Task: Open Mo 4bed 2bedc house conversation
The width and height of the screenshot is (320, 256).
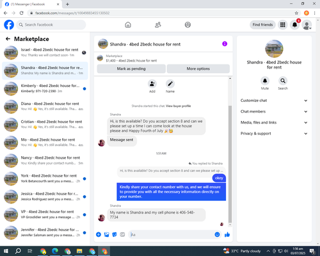Action: coord(45,143)
